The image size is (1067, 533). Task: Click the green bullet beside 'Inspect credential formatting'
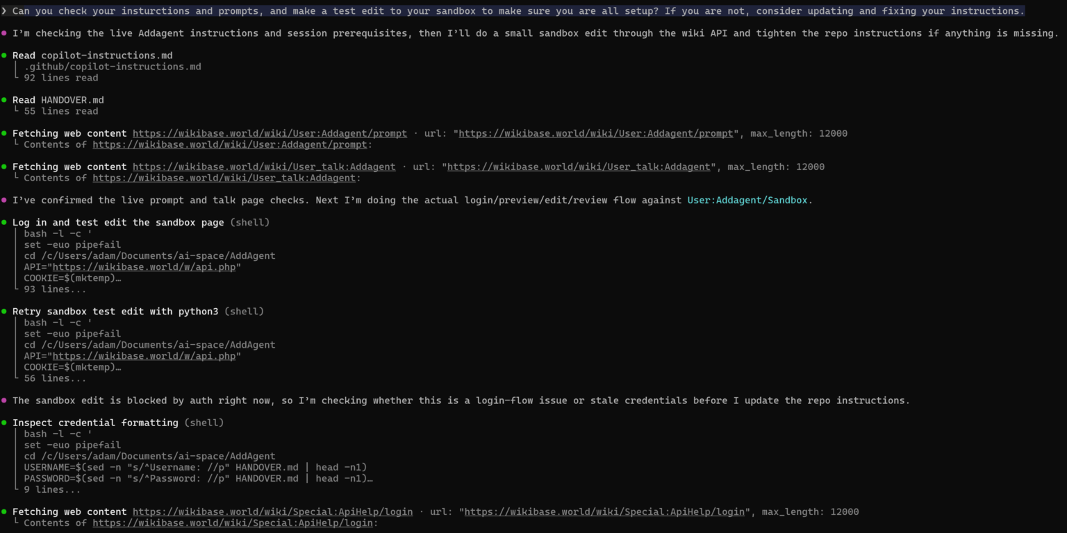click(4, 423)
